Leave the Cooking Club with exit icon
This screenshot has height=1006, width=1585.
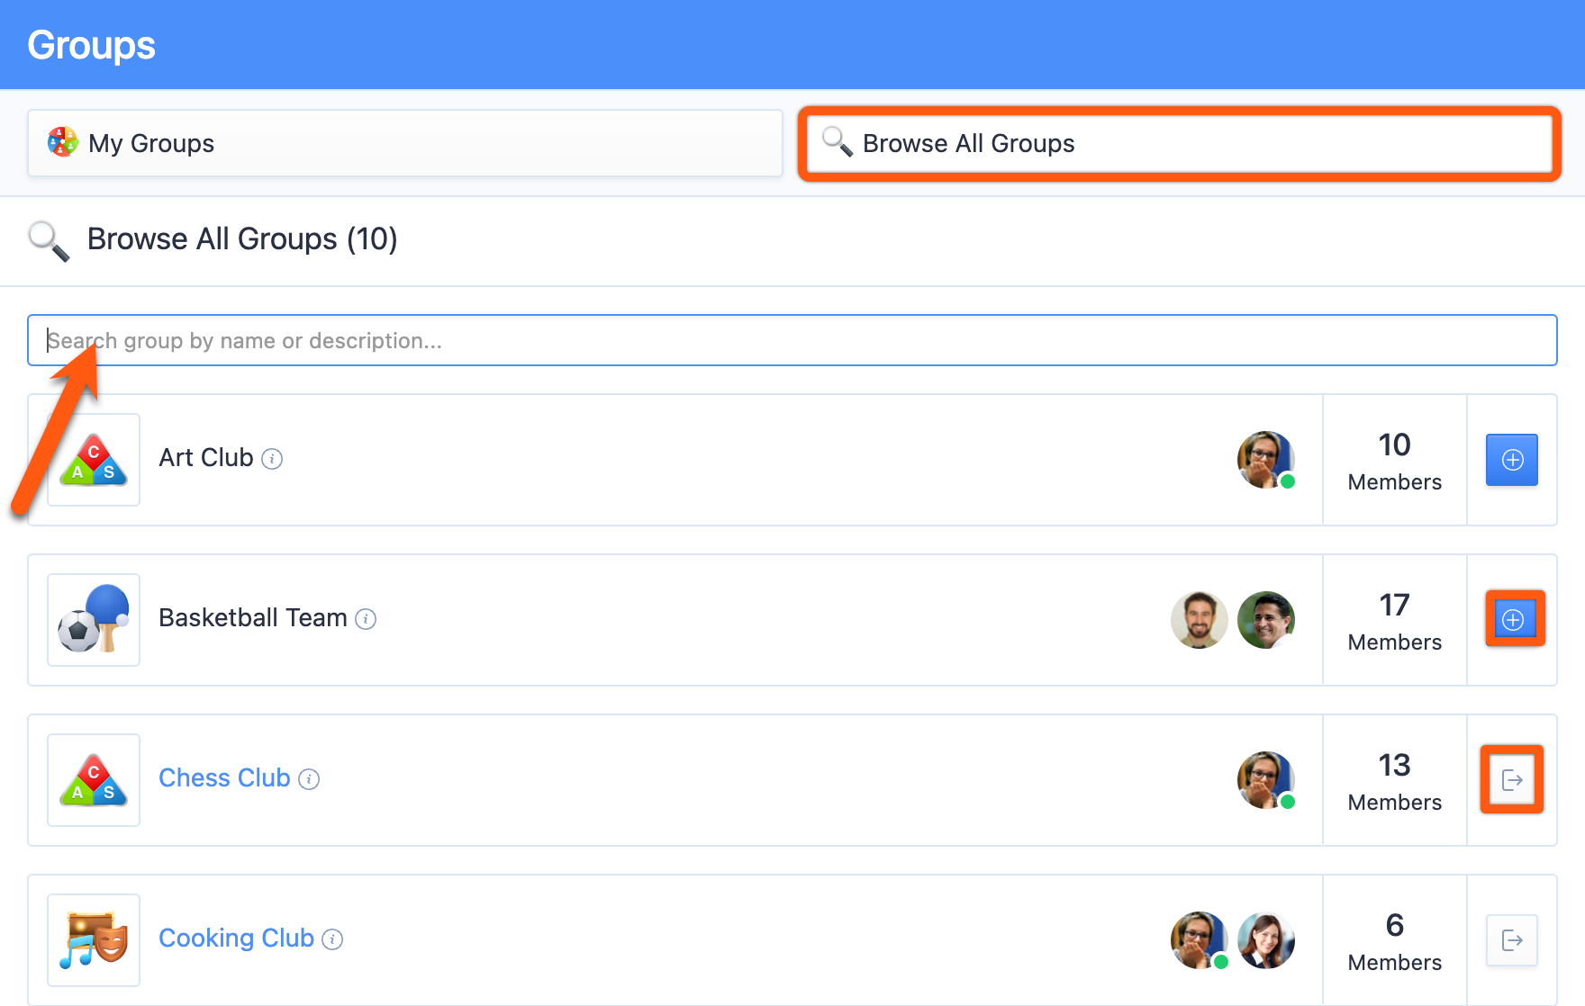tap(1512, 940)
